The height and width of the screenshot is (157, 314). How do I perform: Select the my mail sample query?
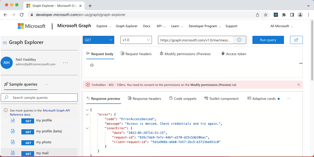coord(42,153)
